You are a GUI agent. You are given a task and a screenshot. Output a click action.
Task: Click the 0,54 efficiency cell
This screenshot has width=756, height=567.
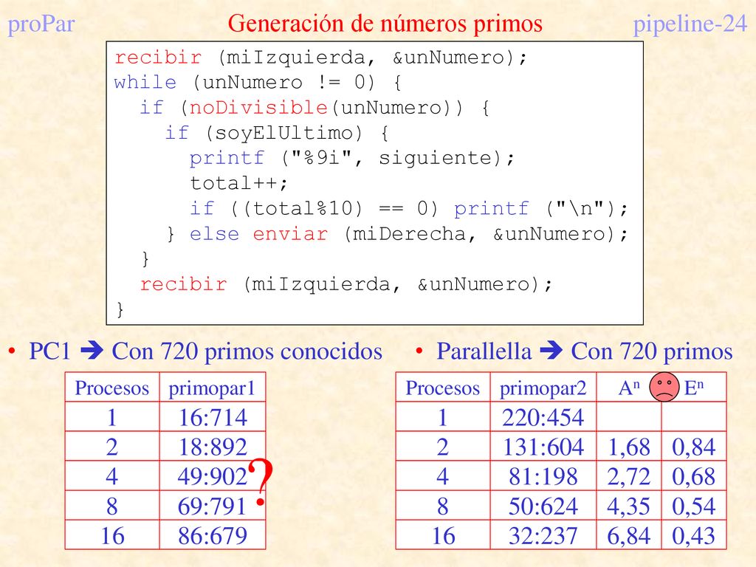pyautogui.click(x=694, y=506)
